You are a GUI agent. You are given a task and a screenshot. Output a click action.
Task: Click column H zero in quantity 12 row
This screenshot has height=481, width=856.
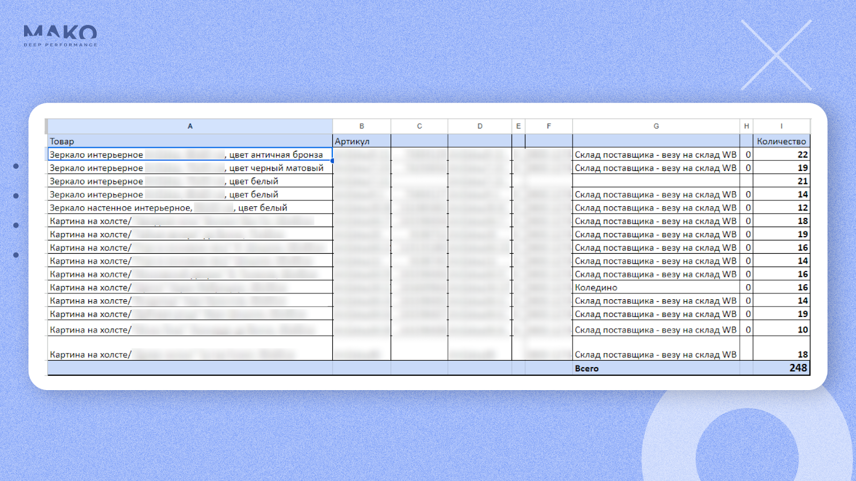[x=746, y=207]
